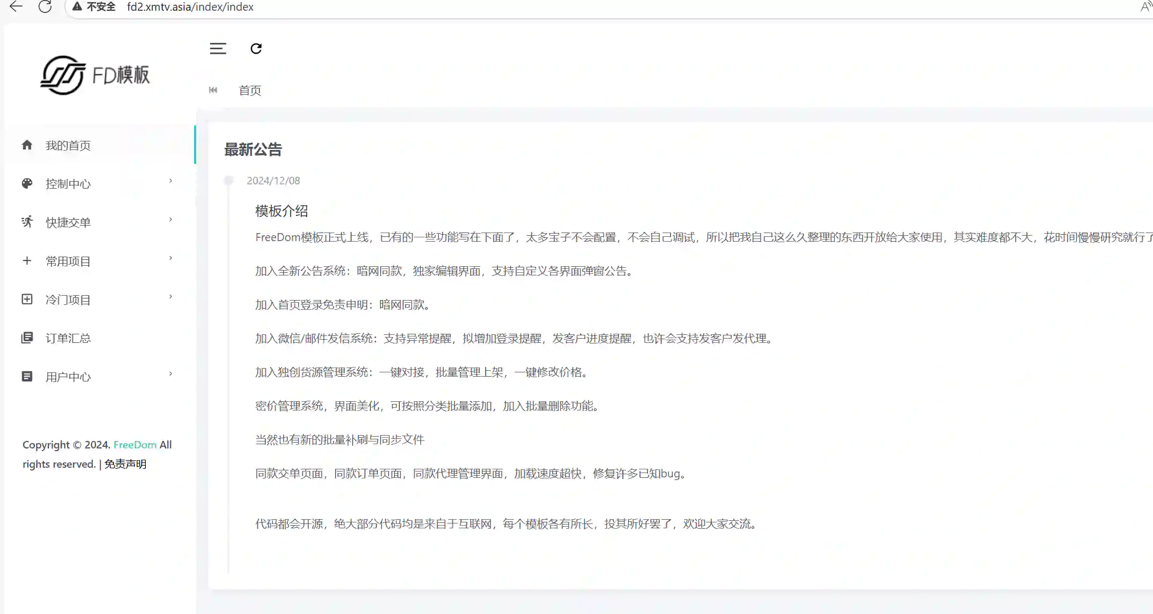Expand the 快捷交单 submenu arrow
This screenshot has height=614, width=1153.
pos(170,220)
